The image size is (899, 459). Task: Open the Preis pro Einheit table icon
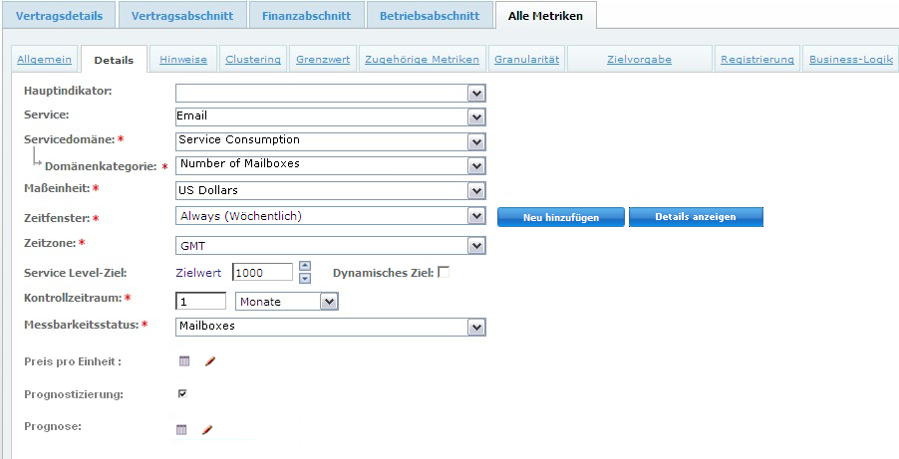[184, 361]
